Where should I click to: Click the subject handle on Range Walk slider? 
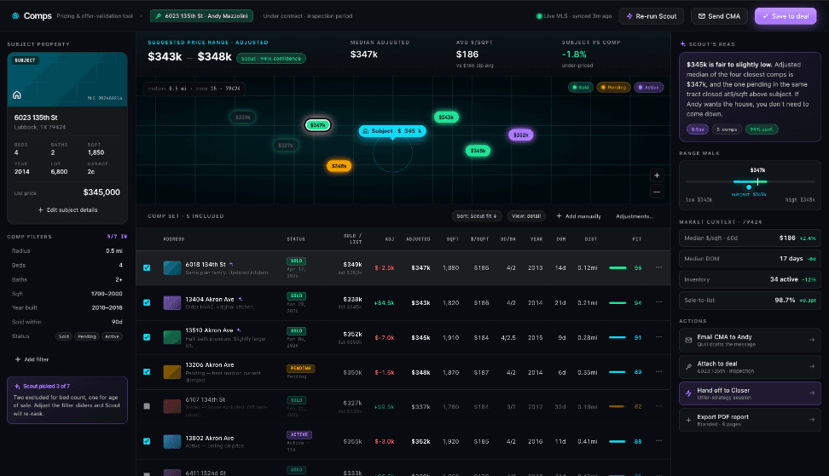[x=749, y=187]
